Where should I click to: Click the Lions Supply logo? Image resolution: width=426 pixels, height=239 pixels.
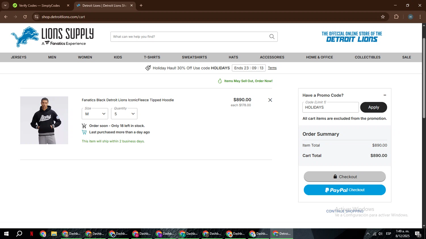pos(52,37)
